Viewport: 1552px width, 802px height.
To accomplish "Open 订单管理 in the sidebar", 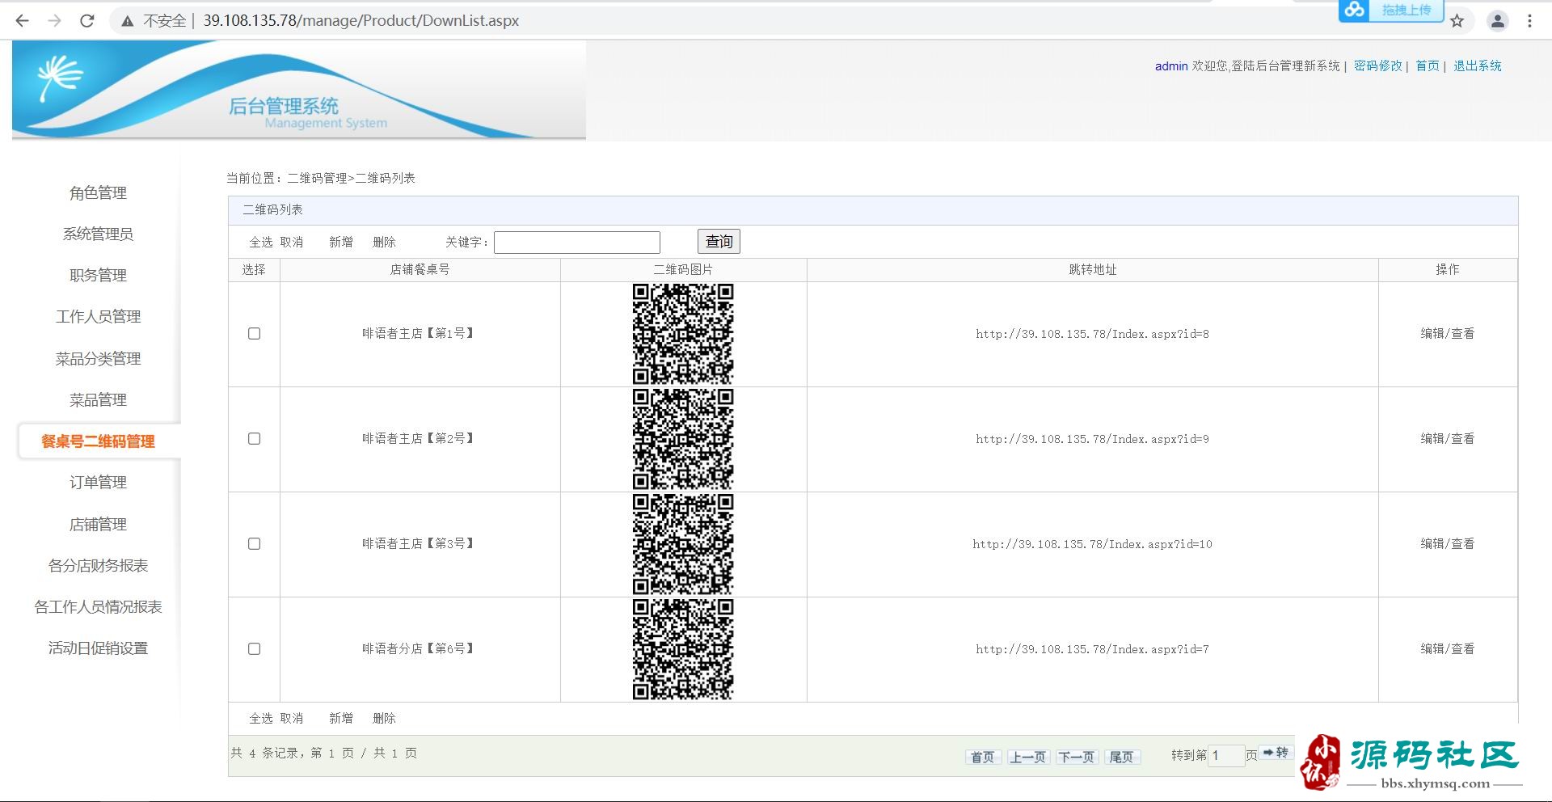I will tap(98, 482).
